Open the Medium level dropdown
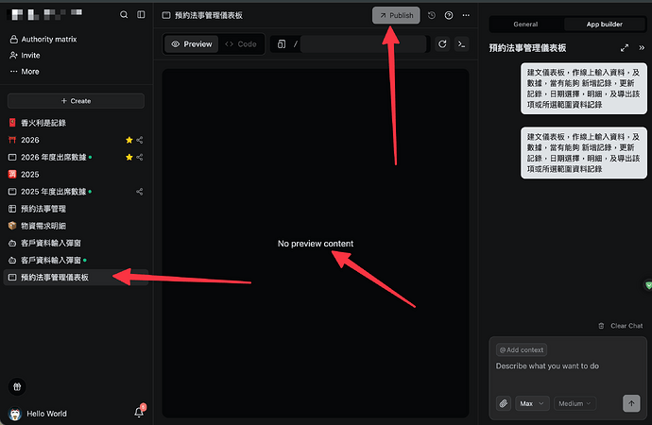 click(x=575, y=403)
